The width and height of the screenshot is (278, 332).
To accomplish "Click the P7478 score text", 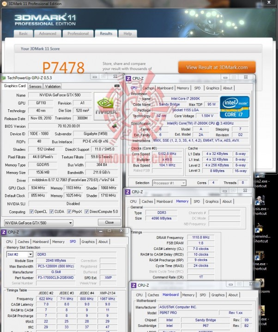I will pyautogui.click(x=63, y=67).
